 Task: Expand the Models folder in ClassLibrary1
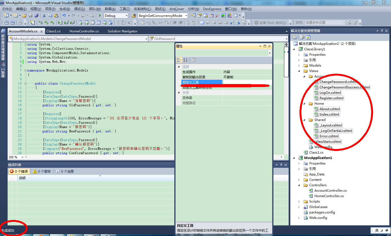pyautogui.click(x=299, y=66)
